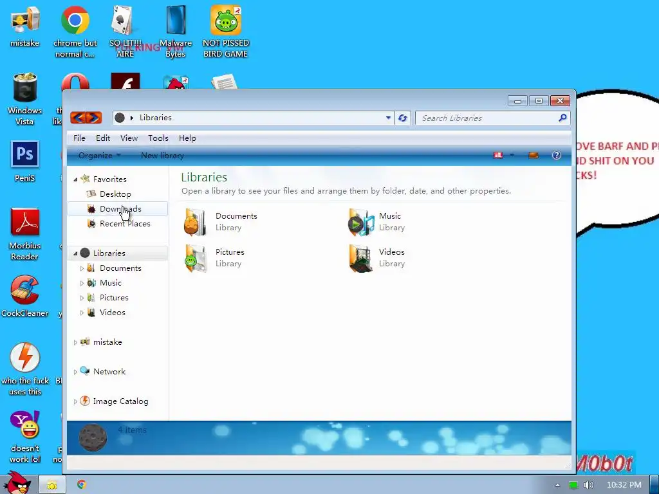The width and height of the screenshot is (659, 494).
Task: Click the green network tray icon
Action: [573, 485]
